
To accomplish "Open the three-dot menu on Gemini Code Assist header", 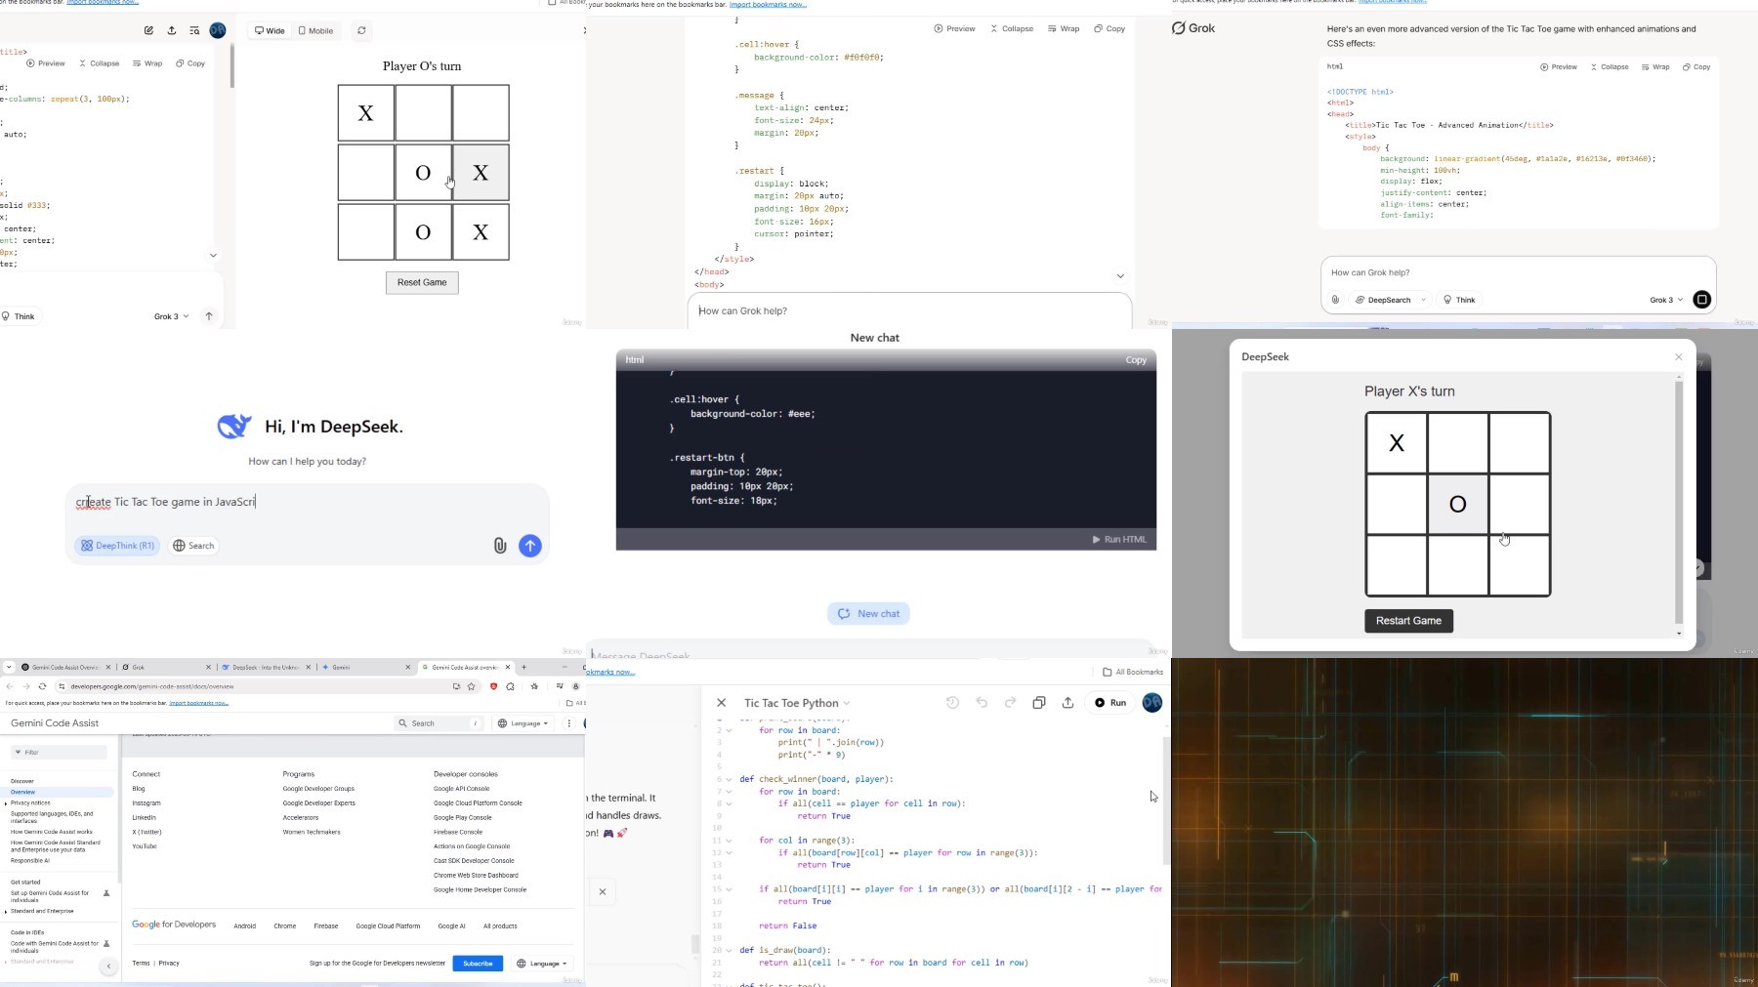I will [x=568, y=723].
